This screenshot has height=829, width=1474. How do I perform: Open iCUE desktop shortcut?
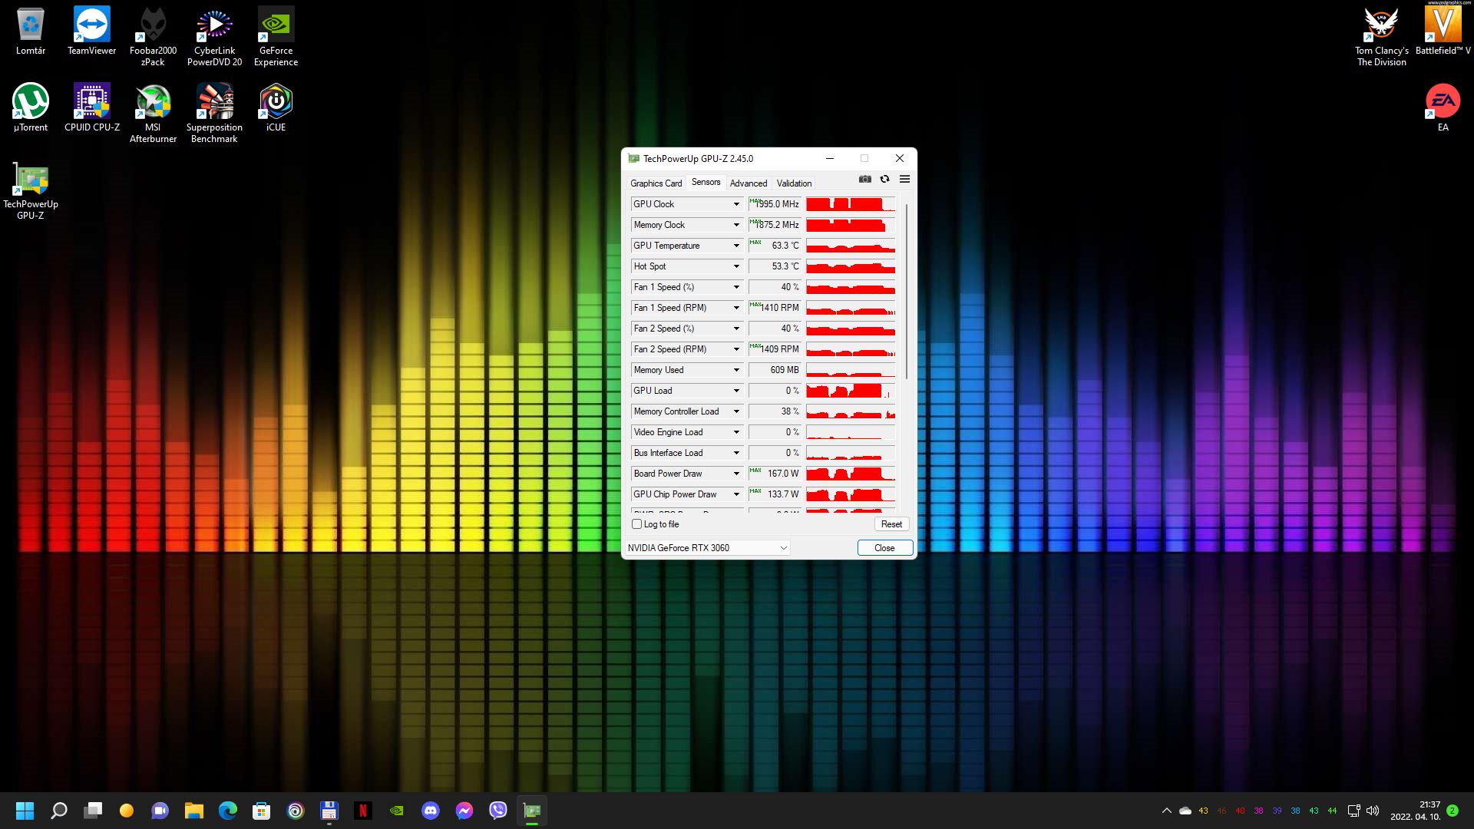point(276,108)
